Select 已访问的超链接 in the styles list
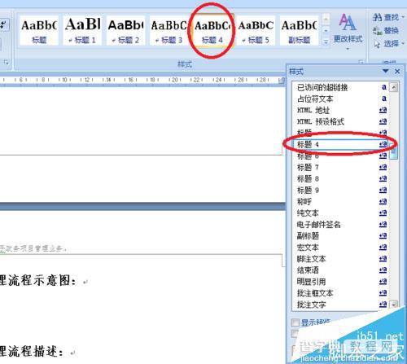 pos(341,87)
